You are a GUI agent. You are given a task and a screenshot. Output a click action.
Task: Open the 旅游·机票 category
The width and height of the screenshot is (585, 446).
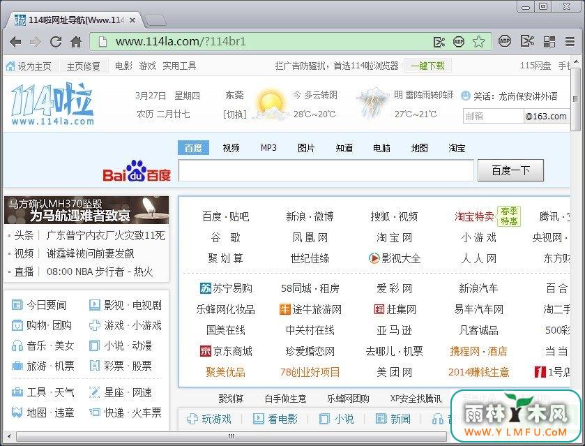coord(43,366)
